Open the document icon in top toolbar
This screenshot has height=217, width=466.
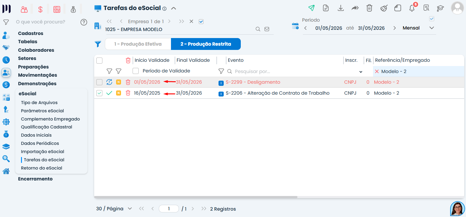click(326, 8)
